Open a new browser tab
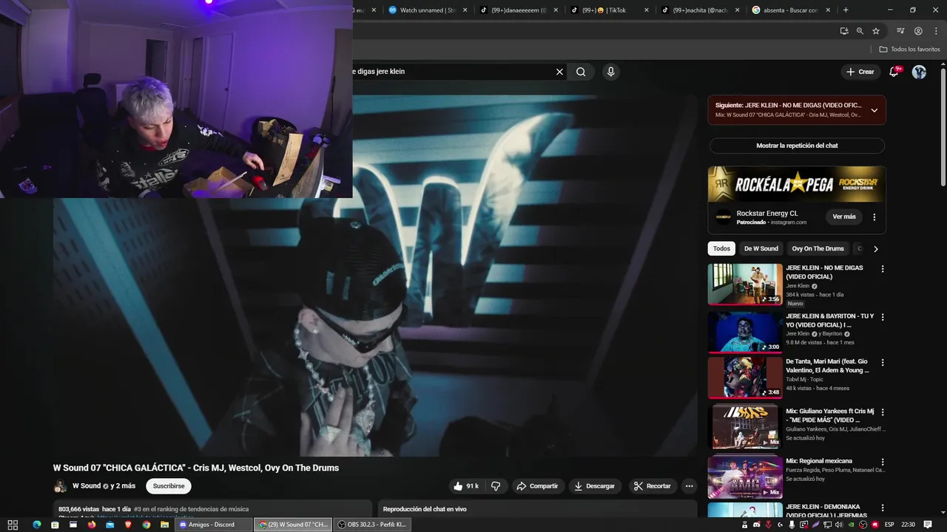 point(846,10)
